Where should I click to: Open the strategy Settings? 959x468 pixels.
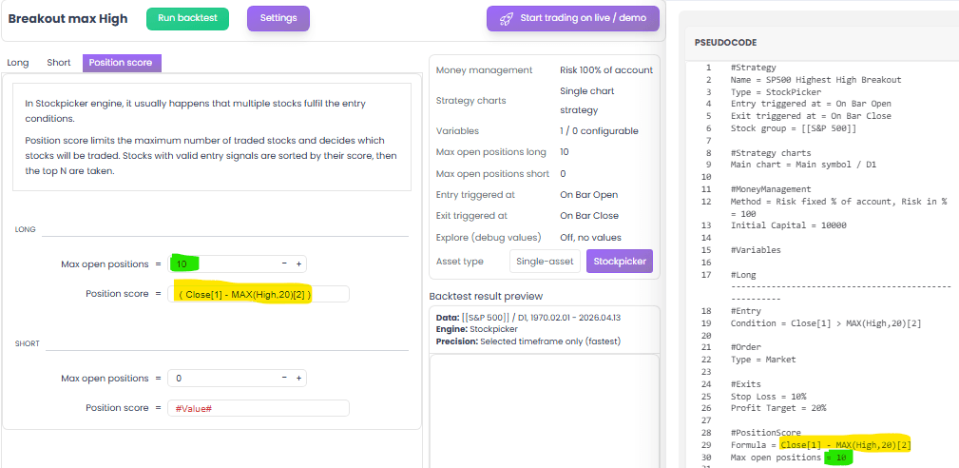click(x=278, y=18)
